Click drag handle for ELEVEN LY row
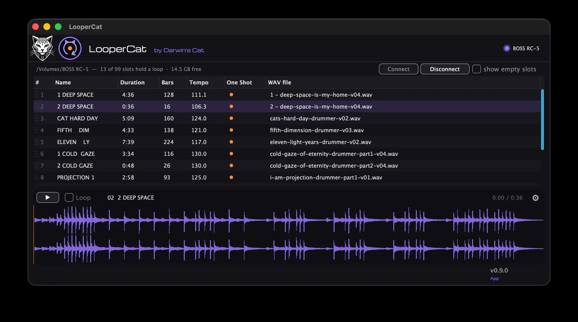Viewport: 578px width, 322px height. click(x=36, y=142)
